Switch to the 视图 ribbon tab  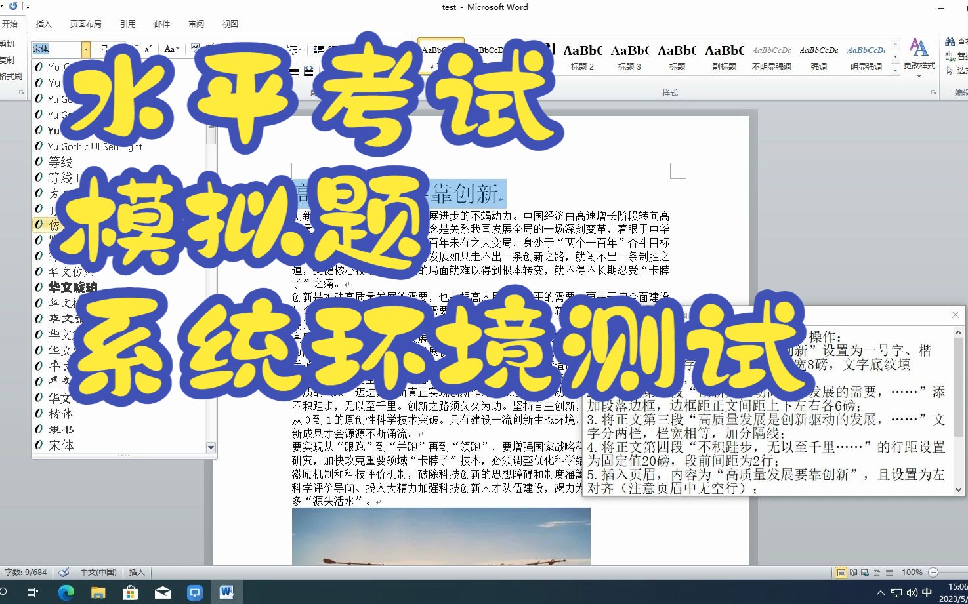230,24
